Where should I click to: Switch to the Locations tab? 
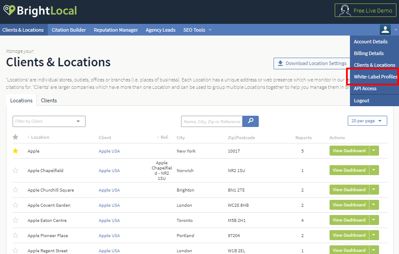tap(21, 100)
